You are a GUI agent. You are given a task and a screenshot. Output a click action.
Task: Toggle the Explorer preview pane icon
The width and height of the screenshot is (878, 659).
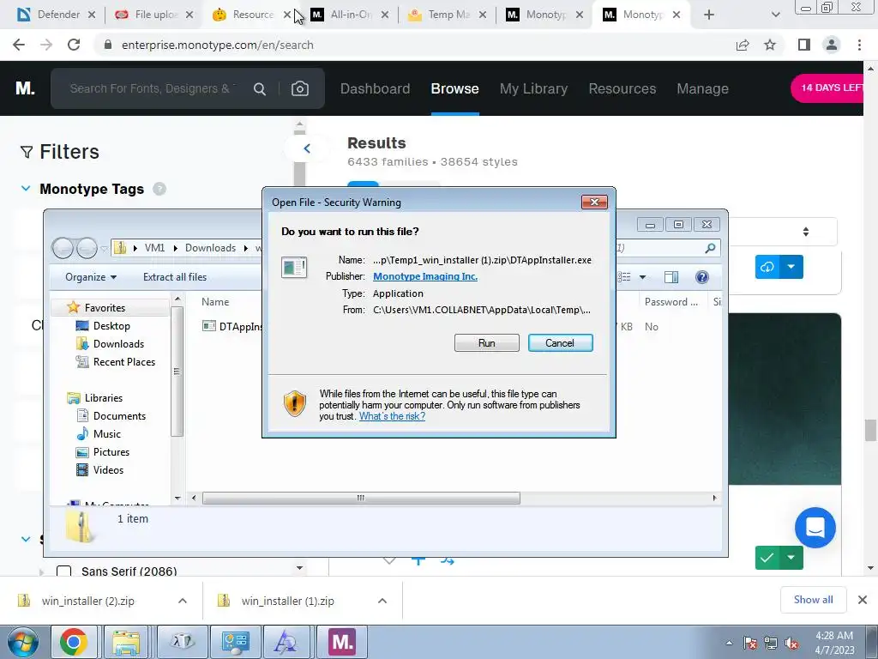pos(671,277)
